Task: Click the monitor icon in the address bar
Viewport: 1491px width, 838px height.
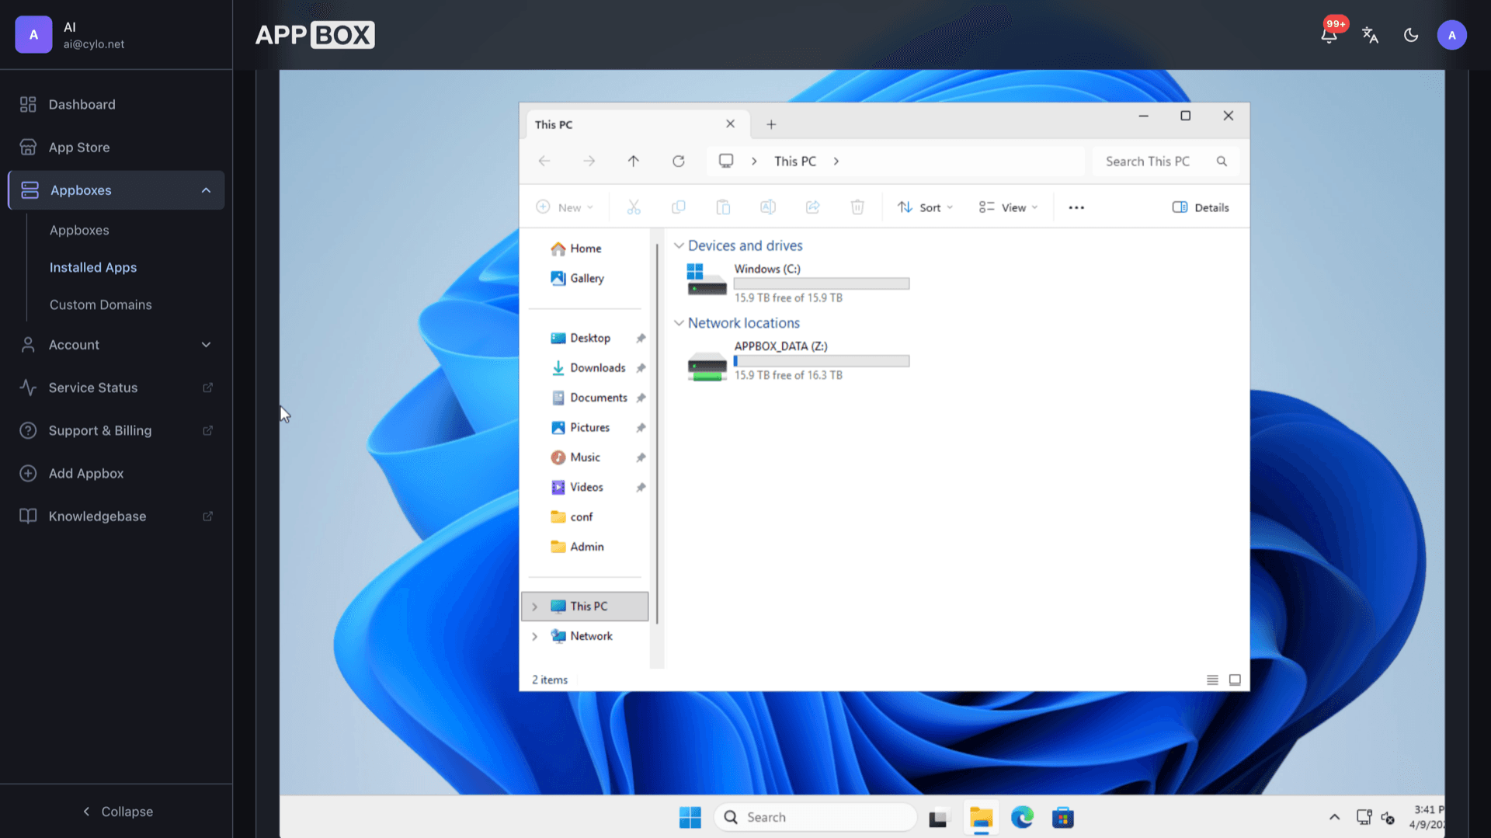Action: (726, 161)
